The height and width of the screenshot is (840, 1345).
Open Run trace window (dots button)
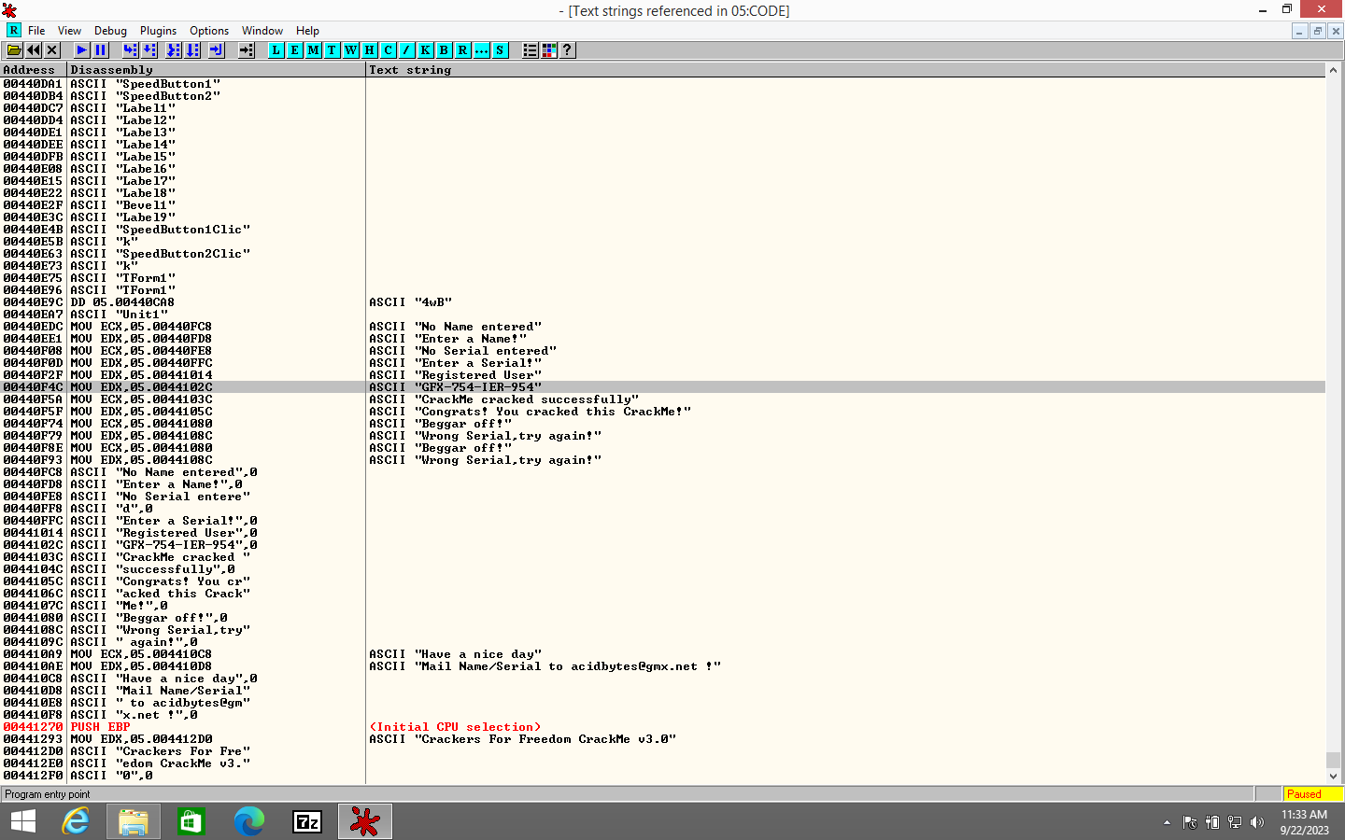pyautogui.click(x=482, y=50)
